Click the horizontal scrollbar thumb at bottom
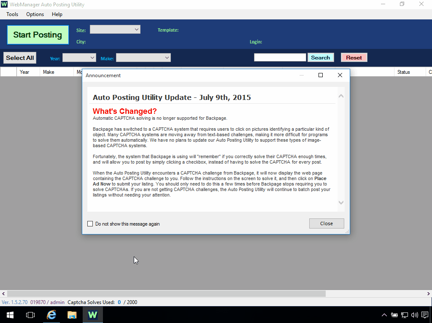This screenshot has width=432, height=323. 166,293
